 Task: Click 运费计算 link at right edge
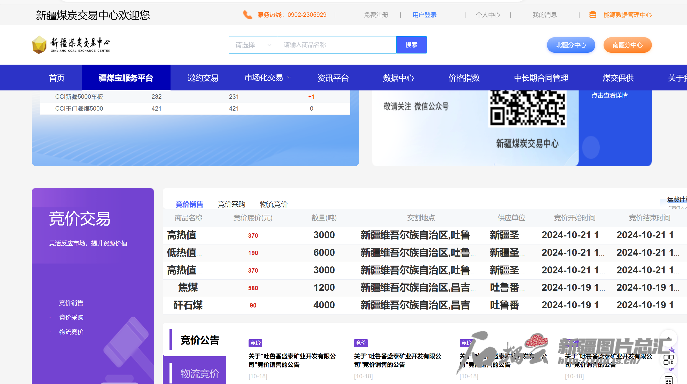coord(677,199)
